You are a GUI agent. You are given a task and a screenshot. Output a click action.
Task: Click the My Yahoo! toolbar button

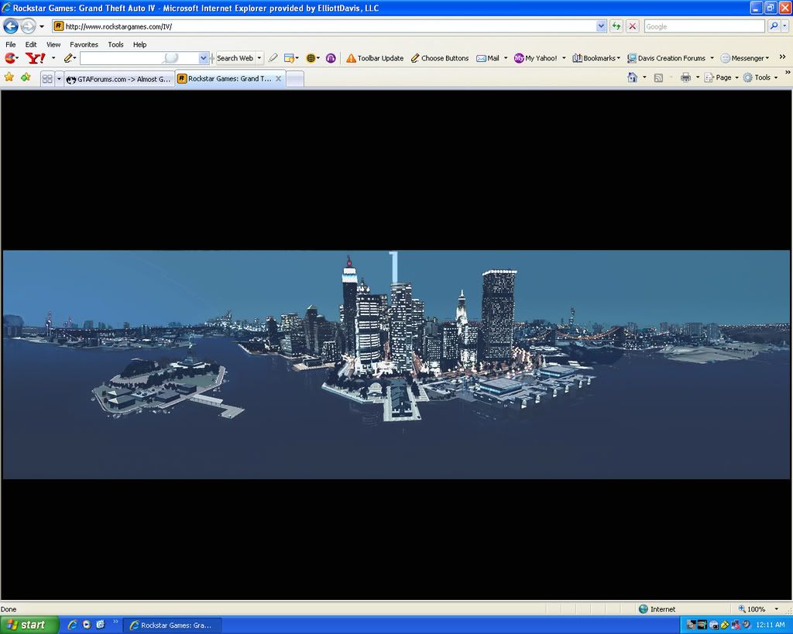(536, 58)
